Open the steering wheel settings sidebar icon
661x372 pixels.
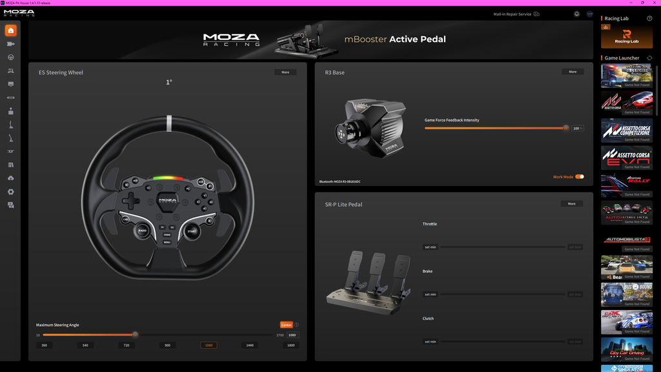[x=10, y=57]
